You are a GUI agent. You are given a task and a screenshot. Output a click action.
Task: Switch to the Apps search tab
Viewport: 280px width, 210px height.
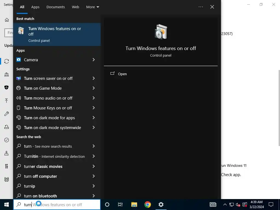(x=35, y=7)
